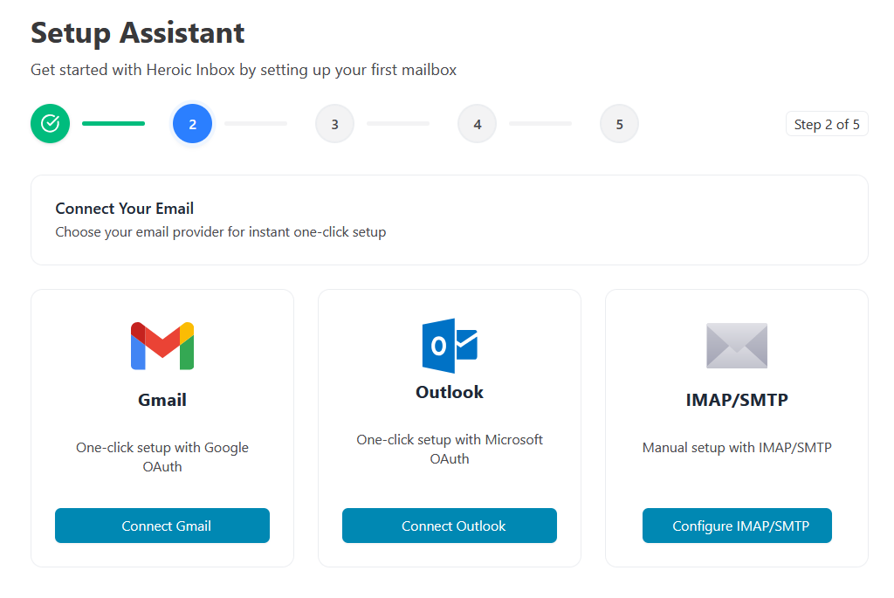Select the Outlook card title
The height and width of the screenshot is (598, 894).
(x=450, y=392)
